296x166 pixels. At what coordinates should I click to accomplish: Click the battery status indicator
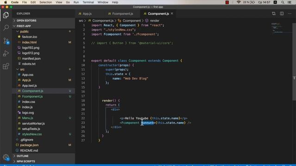249,2
